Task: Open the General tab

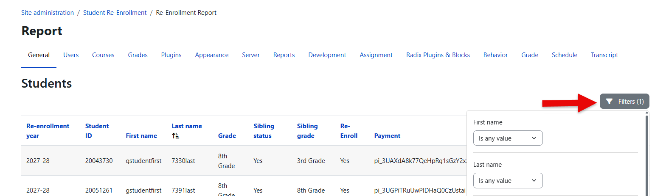Action: [x=39, y=55]
